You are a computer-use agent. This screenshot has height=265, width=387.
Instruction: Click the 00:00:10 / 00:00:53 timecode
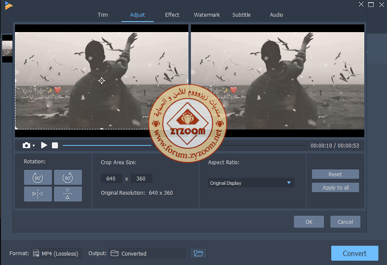tap(334, 146)
